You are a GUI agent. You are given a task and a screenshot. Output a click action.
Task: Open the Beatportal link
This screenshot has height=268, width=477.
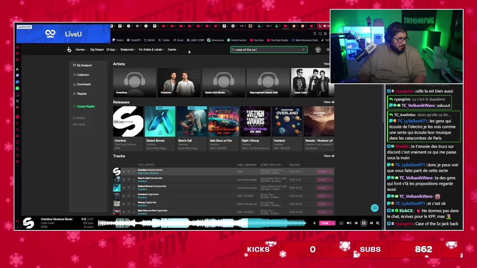pyautogui.click(x=128, y=50)
